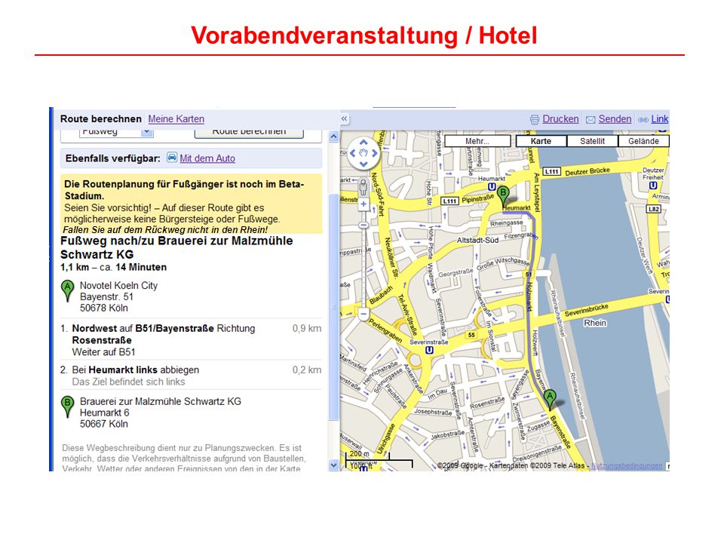Click the chain icon beside Link

tap(643, 120)
